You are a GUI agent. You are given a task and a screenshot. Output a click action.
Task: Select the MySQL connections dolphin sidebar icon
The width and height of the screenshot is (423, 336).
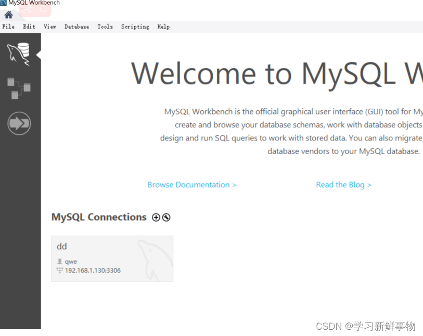click(19, 54)
